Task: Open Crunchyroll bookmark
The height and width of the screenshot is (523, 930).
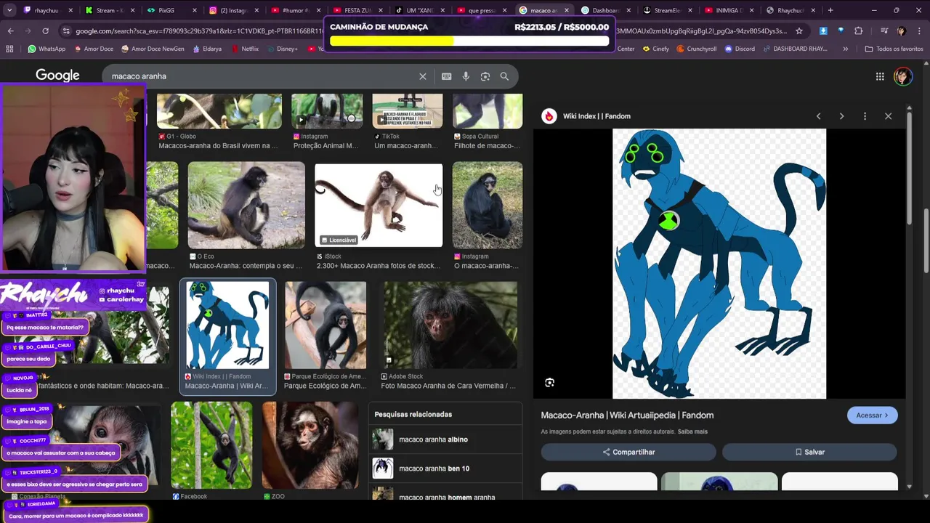Action: pyautogui.click(x=696, y=49)
